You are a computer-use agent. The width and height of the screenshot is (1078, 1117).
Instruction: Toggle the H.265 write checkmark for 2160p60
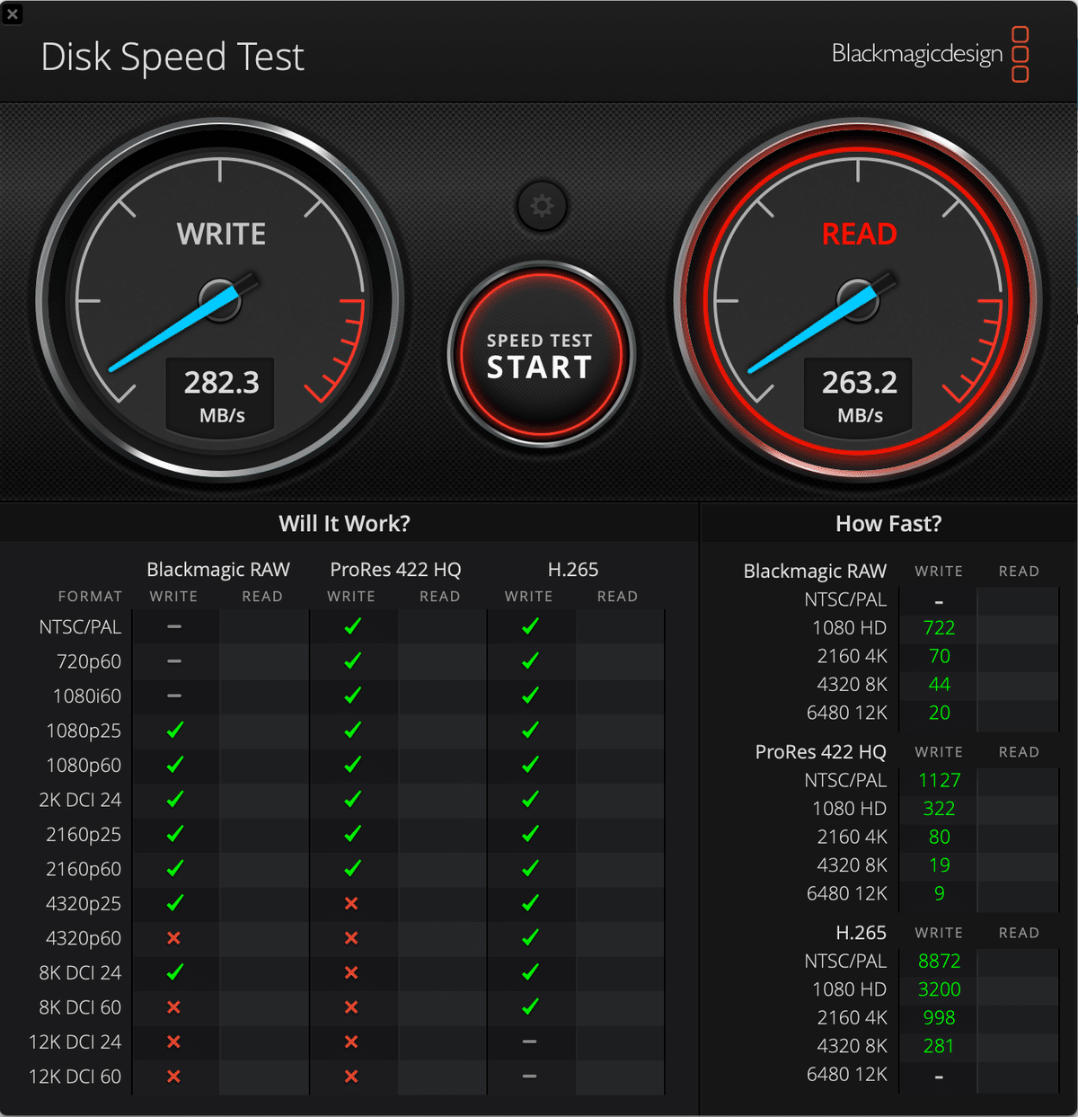(x=528, y=869)
